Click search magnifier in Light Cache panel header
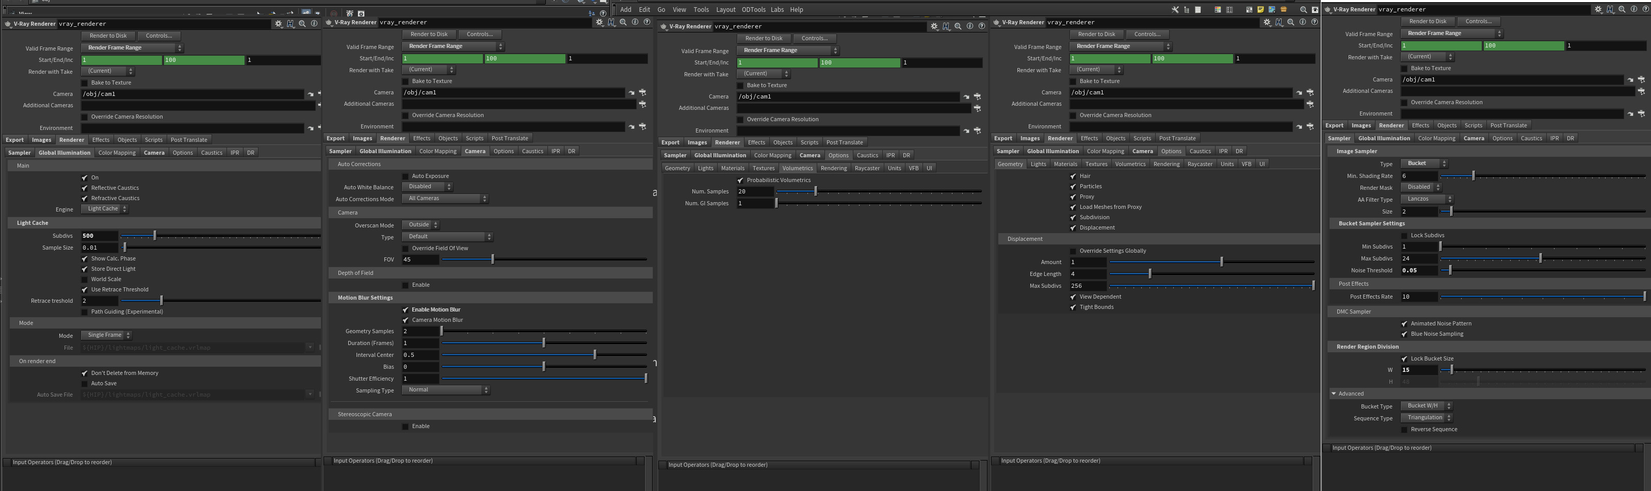This screenshot has width=1651, height=491. pyautogui.click(x=302, y=24)
